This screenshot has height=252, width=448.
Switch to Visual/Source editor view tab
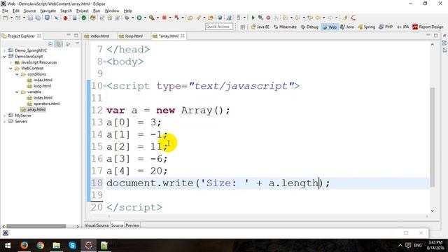click(x=97, y=225)
